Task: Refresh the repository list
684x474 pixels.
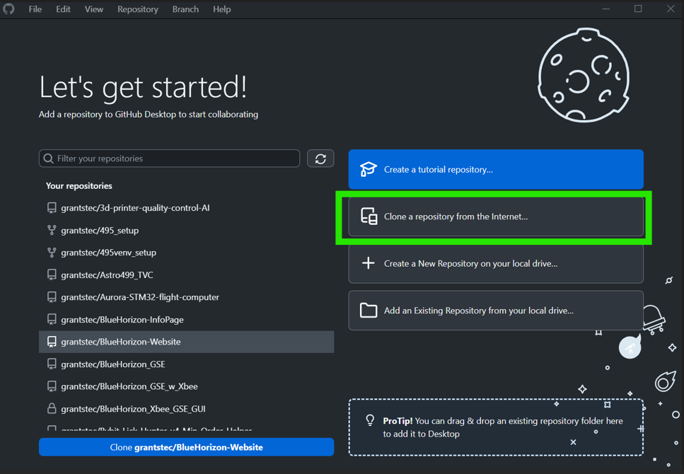Action: [x=320, y=158]
